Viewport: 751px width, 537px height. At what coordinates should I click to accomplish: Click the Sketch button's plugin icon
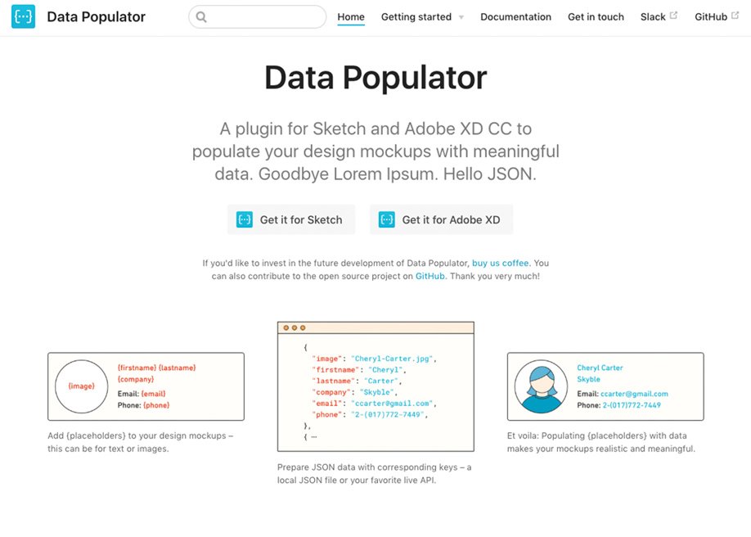pos(245,219)
